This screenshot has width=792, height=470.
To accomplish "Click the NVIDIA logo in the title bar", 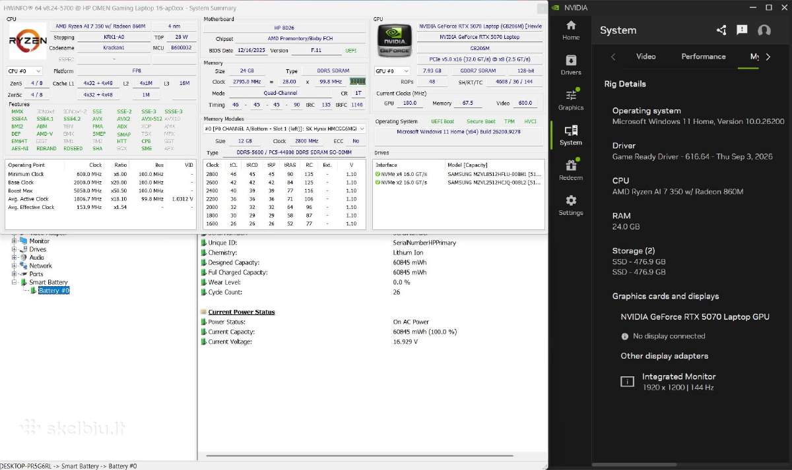I will tap(556, 7).
